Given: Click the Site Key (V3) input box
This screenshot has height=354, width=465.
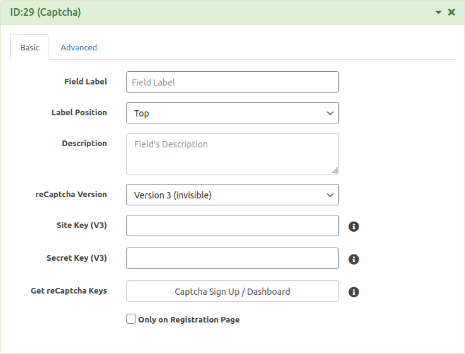Looking at the screenshot, I should [233, 226].
